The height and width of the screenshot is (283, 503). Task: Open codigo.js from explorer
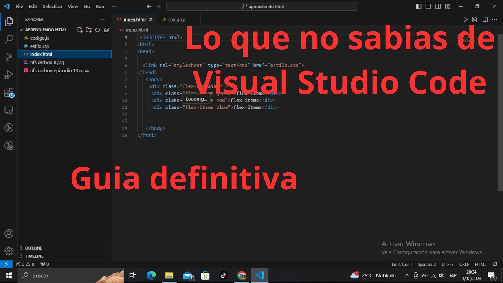(65, 38)
